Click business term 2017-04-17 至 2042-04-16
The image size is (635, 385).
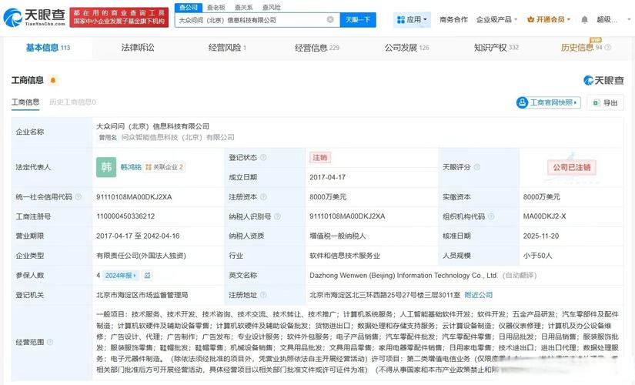click(138, 236)
